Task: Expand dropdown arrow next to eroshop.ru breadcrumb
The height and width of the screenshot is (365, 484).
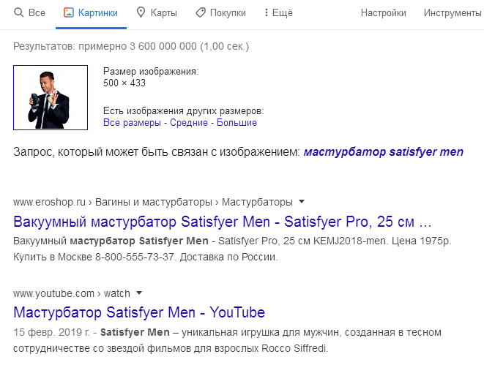Action: 302,202
